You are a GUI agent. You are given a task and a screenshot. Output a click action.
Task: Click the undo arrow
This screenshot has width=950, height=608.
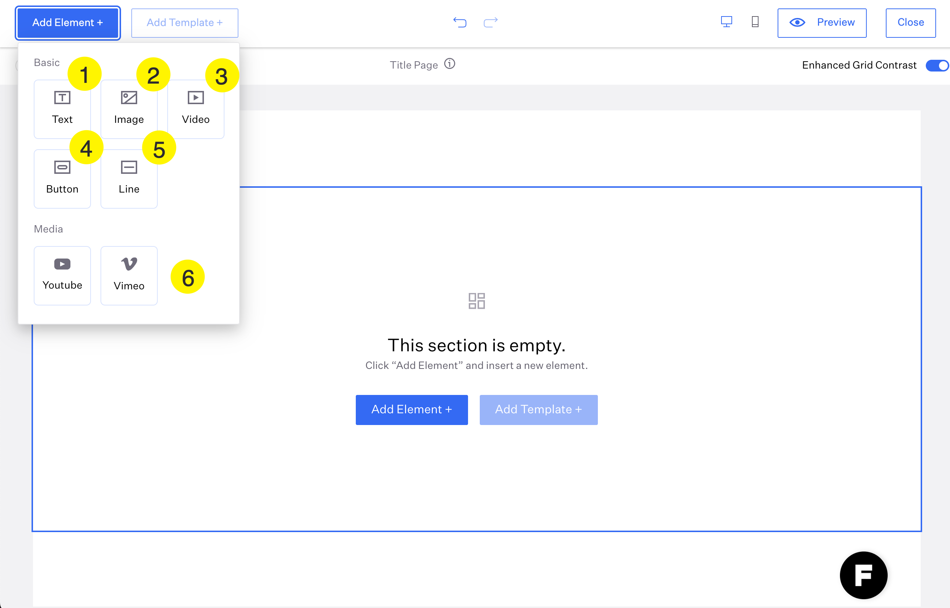tap(460, 22)
